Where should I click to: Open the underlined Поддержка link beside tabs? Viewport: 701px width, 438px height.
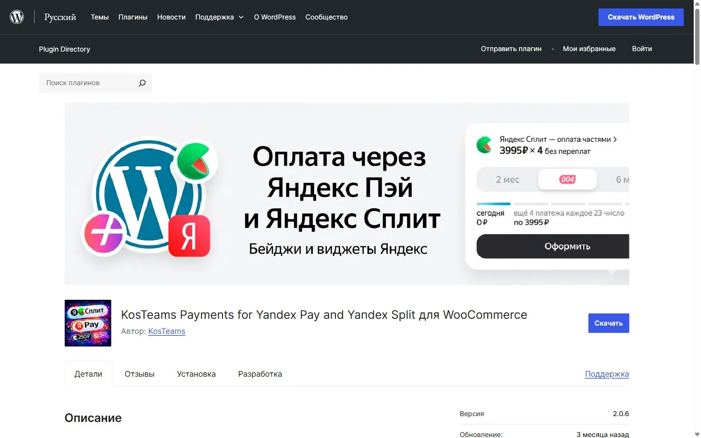pyautogui.click(x=607, y=374)
